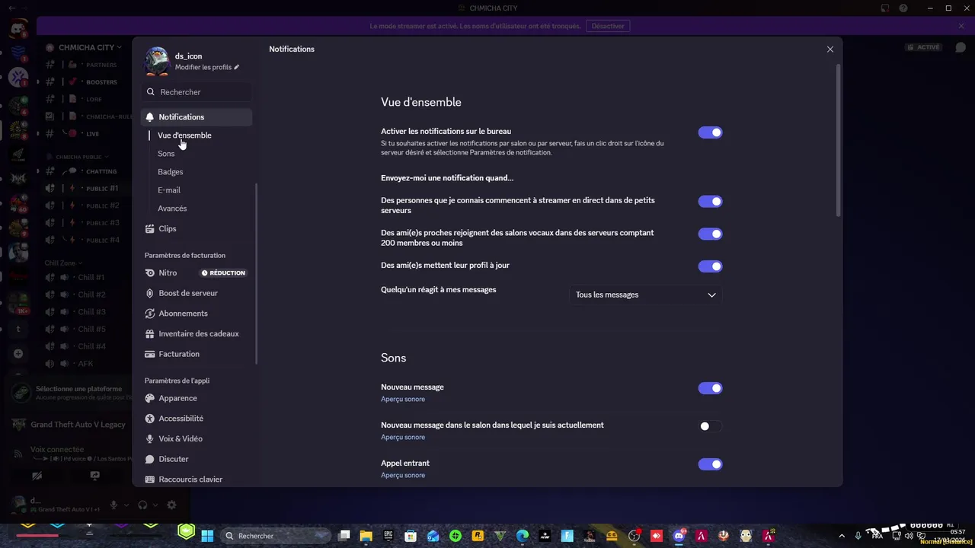
Task: Click the ds_icon profile avatar
Action: coord(157,61)
